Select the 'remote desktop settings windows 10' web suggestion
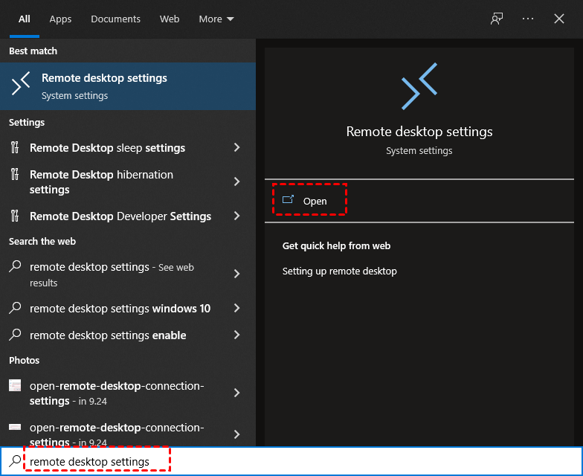The height and width of the screenshot is (476, 583). (120, 308)
